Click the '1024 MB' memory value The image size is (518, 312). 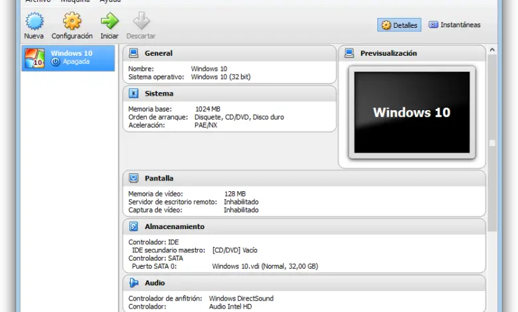click(208, 109)
